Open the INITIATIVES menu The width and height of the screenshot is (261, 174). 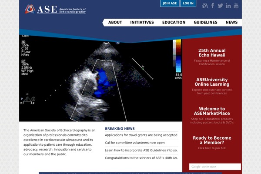click(142, 22)
